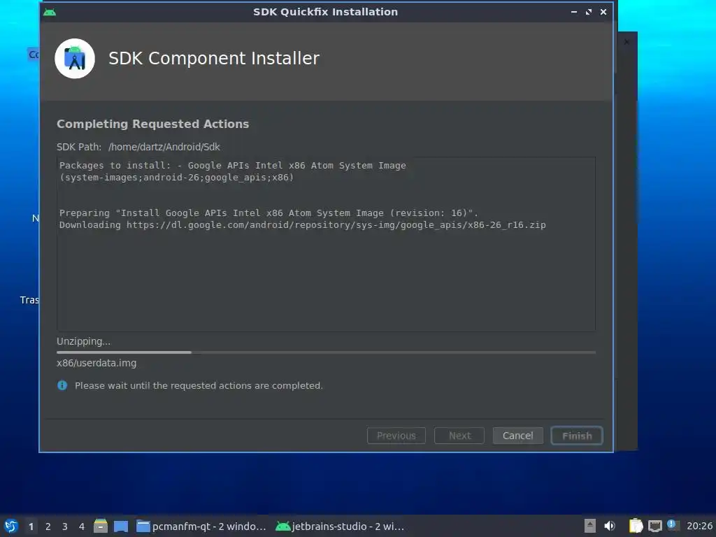Switch to virtual desktop 1
Screen dimensions: 716x537
tap(31, 527)
